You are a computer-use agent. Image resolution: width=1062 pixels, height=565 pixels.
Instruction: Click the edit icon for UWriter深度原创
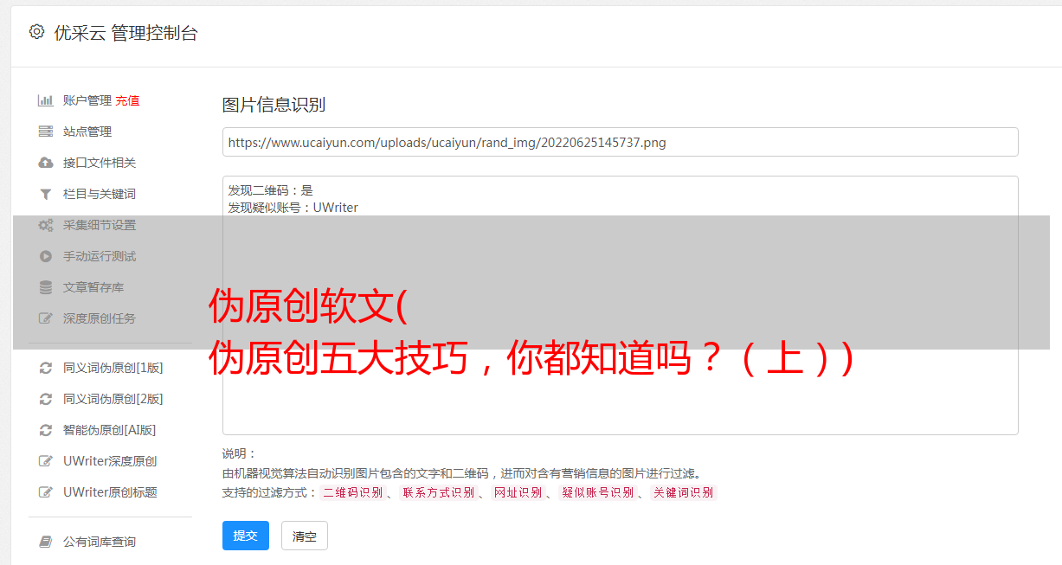coord(46,461)
